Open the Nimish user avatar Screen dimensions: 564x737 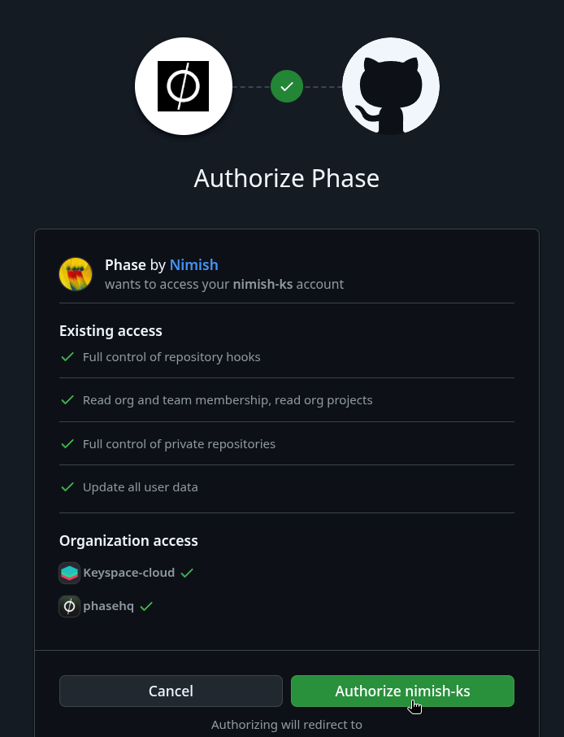76,274
